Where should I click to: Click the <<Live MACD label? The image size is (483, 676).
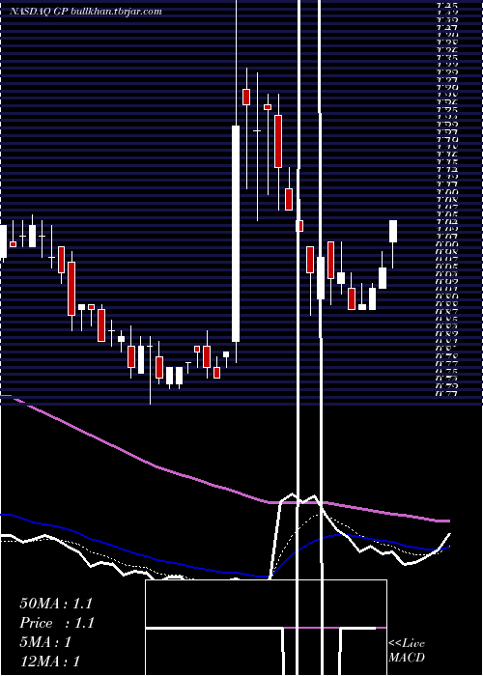[x=407, y=651]
